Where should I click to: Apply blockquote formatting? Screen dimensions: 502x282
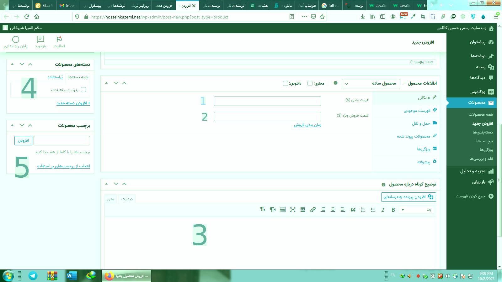point(353,210)
